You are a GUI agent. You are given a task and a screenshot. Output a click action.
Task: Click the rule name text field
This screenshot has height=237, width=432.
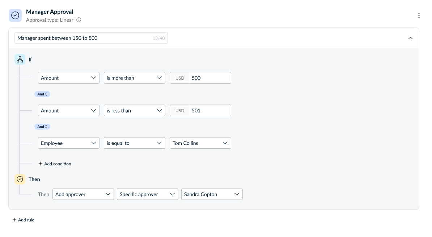pyautogui.click(x=83, y=38)
